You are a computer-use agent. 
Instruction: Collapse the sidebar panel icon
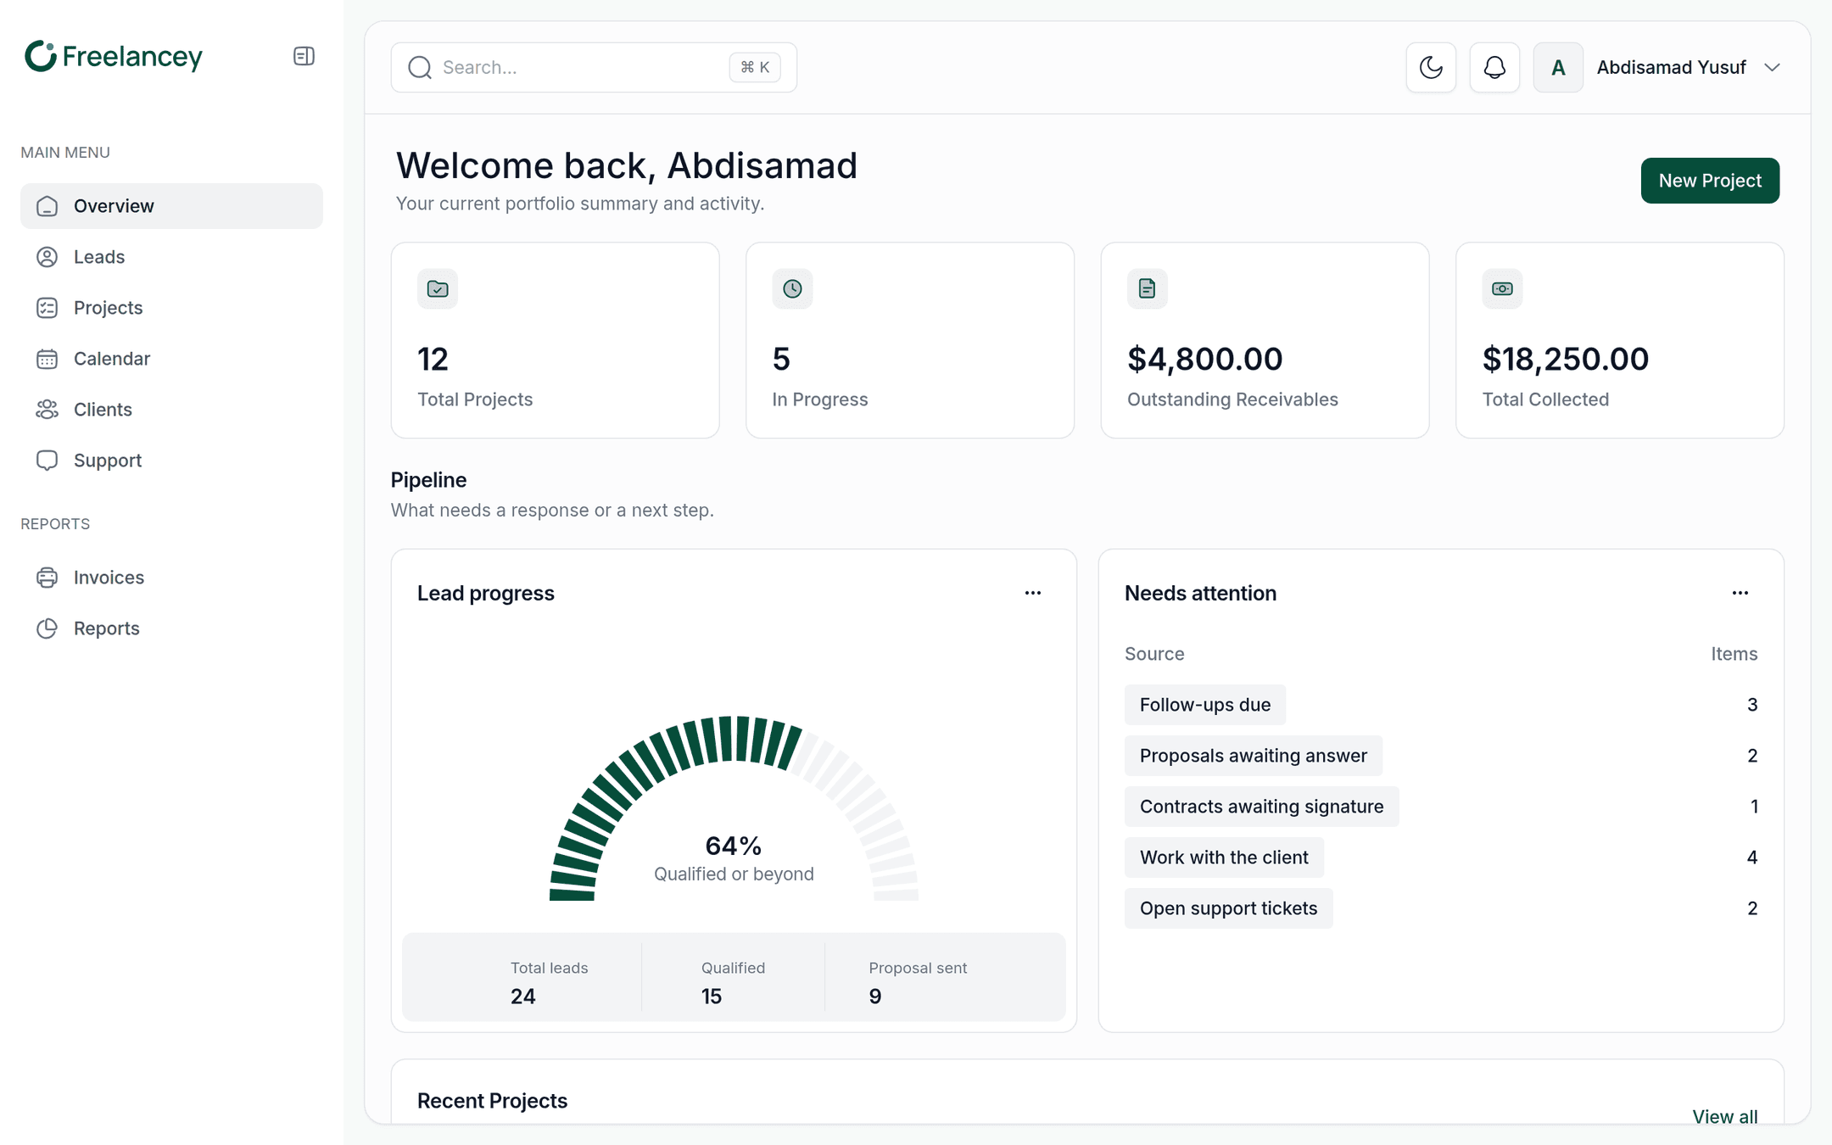pos(304,56)
